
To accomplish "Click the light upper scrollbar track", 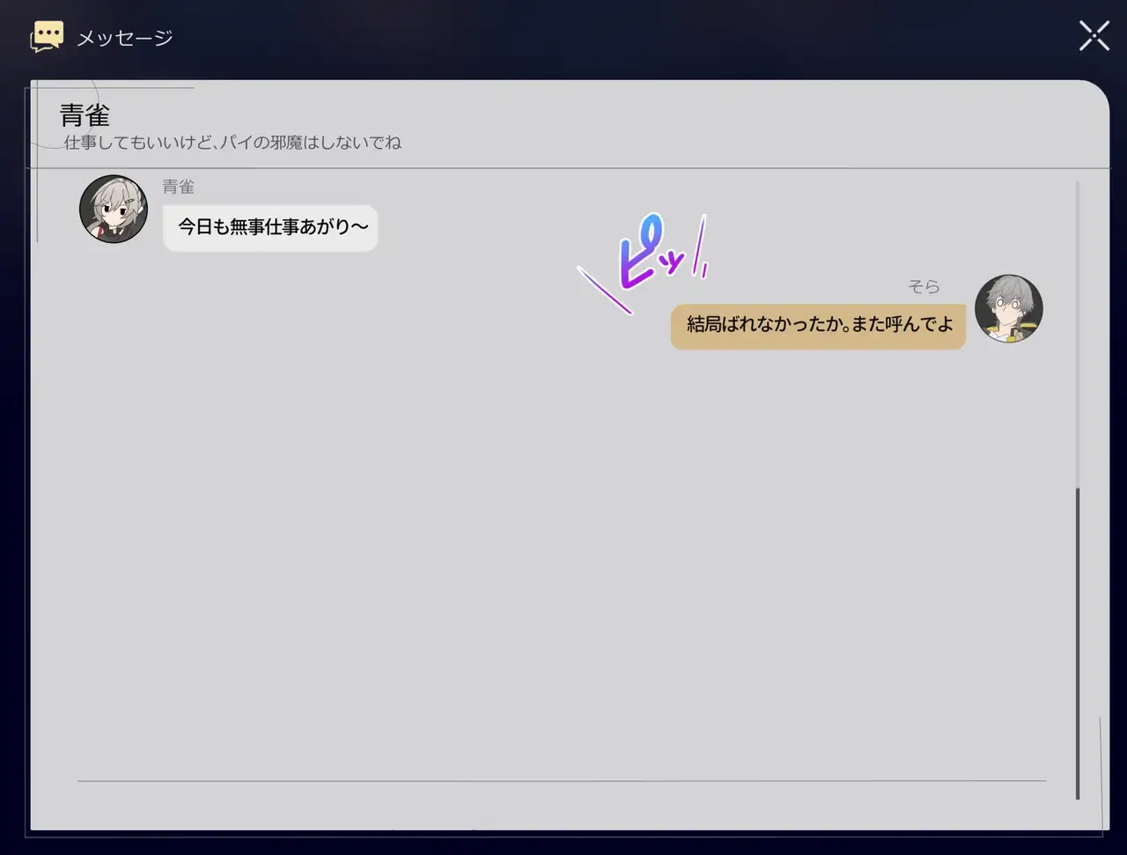I will (1078, 335).
